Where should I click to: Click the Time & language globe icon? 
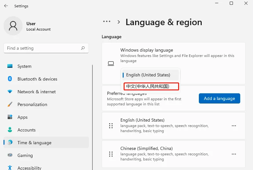[x=10, y=142]
